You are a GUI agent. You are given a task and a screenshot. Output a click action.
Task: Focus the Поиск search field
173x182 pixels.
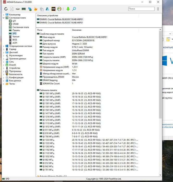coord(141,9)
